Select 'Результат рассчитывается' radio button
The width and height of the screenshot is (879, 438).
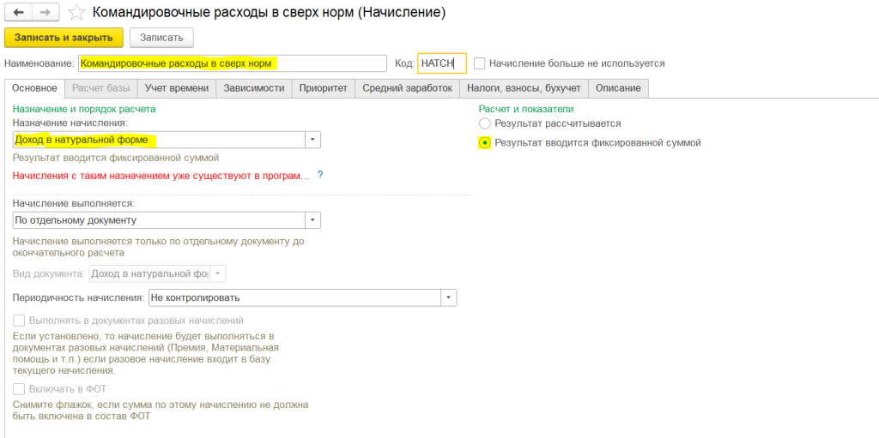[485, 124]
